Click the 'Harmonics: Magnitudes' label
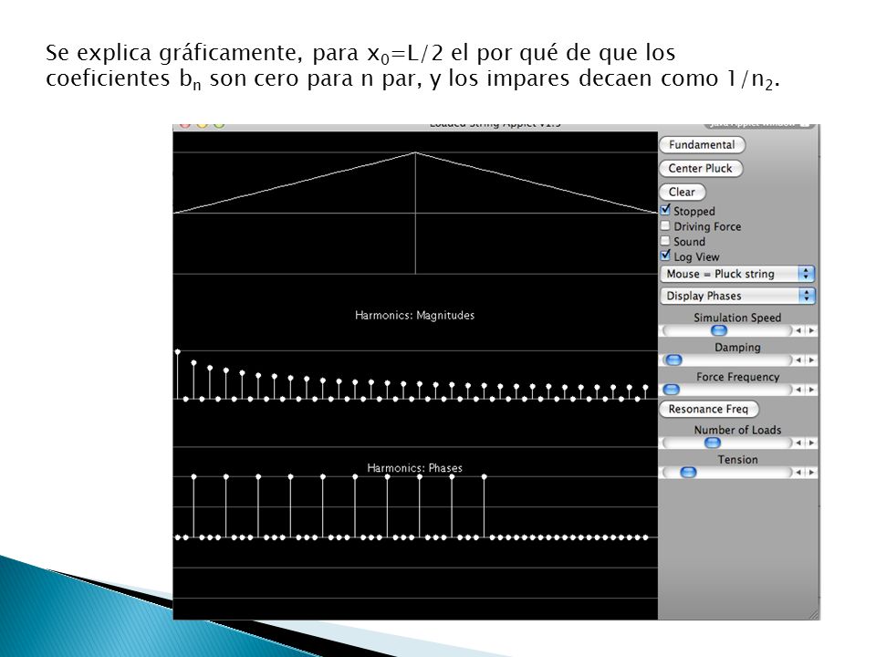This screenshot has height=657, width=876. coord(414,315)
